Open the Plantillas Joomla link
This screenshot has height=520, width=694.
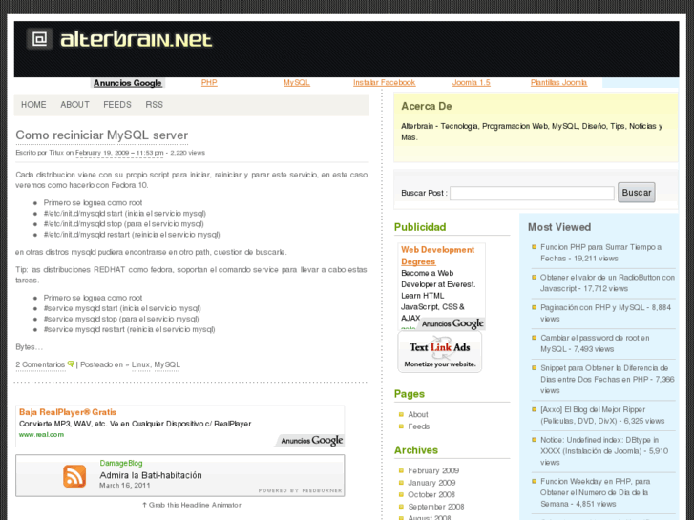click(x=558, y=83)
